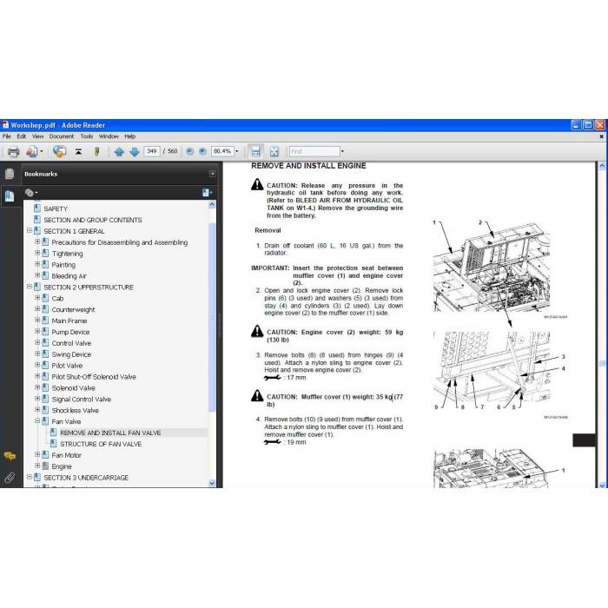Select the Pilot Shut-Off Solenoid Valve bookmark
Screen dimensions: 608x608
point(94,377)
